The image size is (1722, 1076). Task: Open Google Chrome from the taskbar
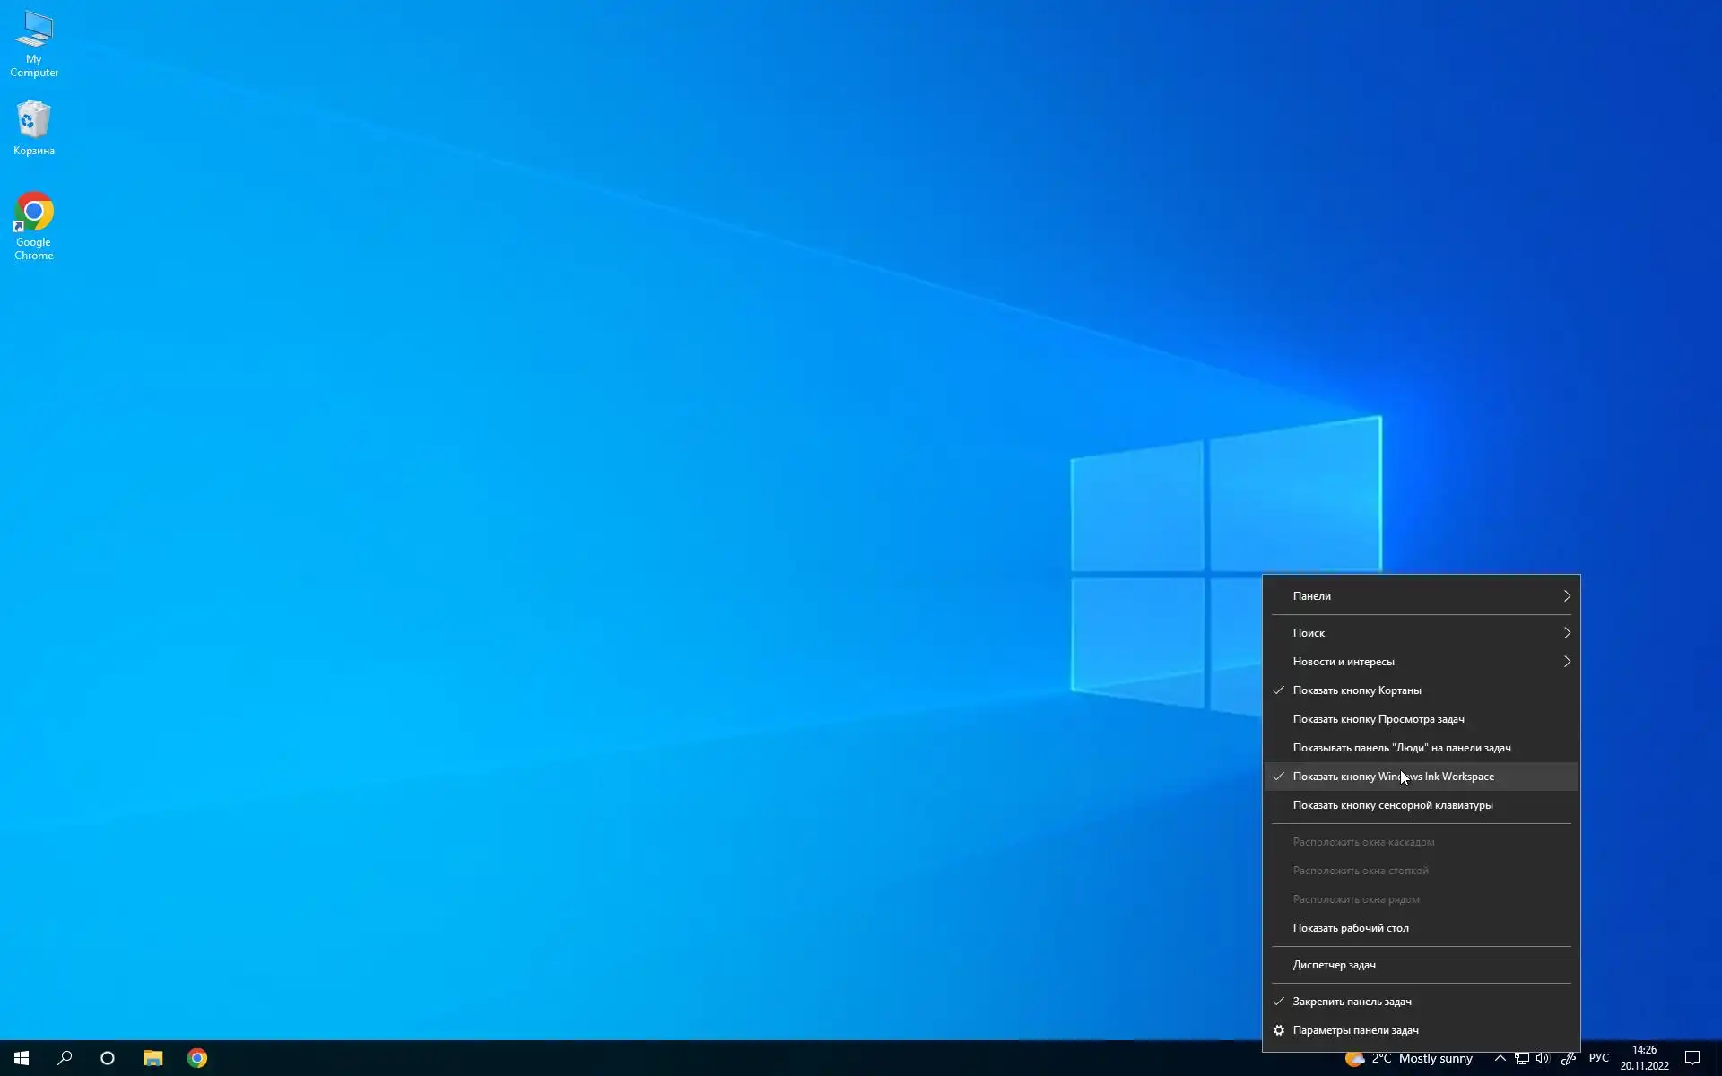[197, 1058]
